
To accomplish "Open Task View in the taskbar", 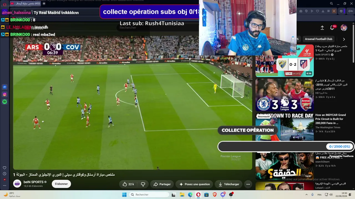I will (x=174, y=195).
